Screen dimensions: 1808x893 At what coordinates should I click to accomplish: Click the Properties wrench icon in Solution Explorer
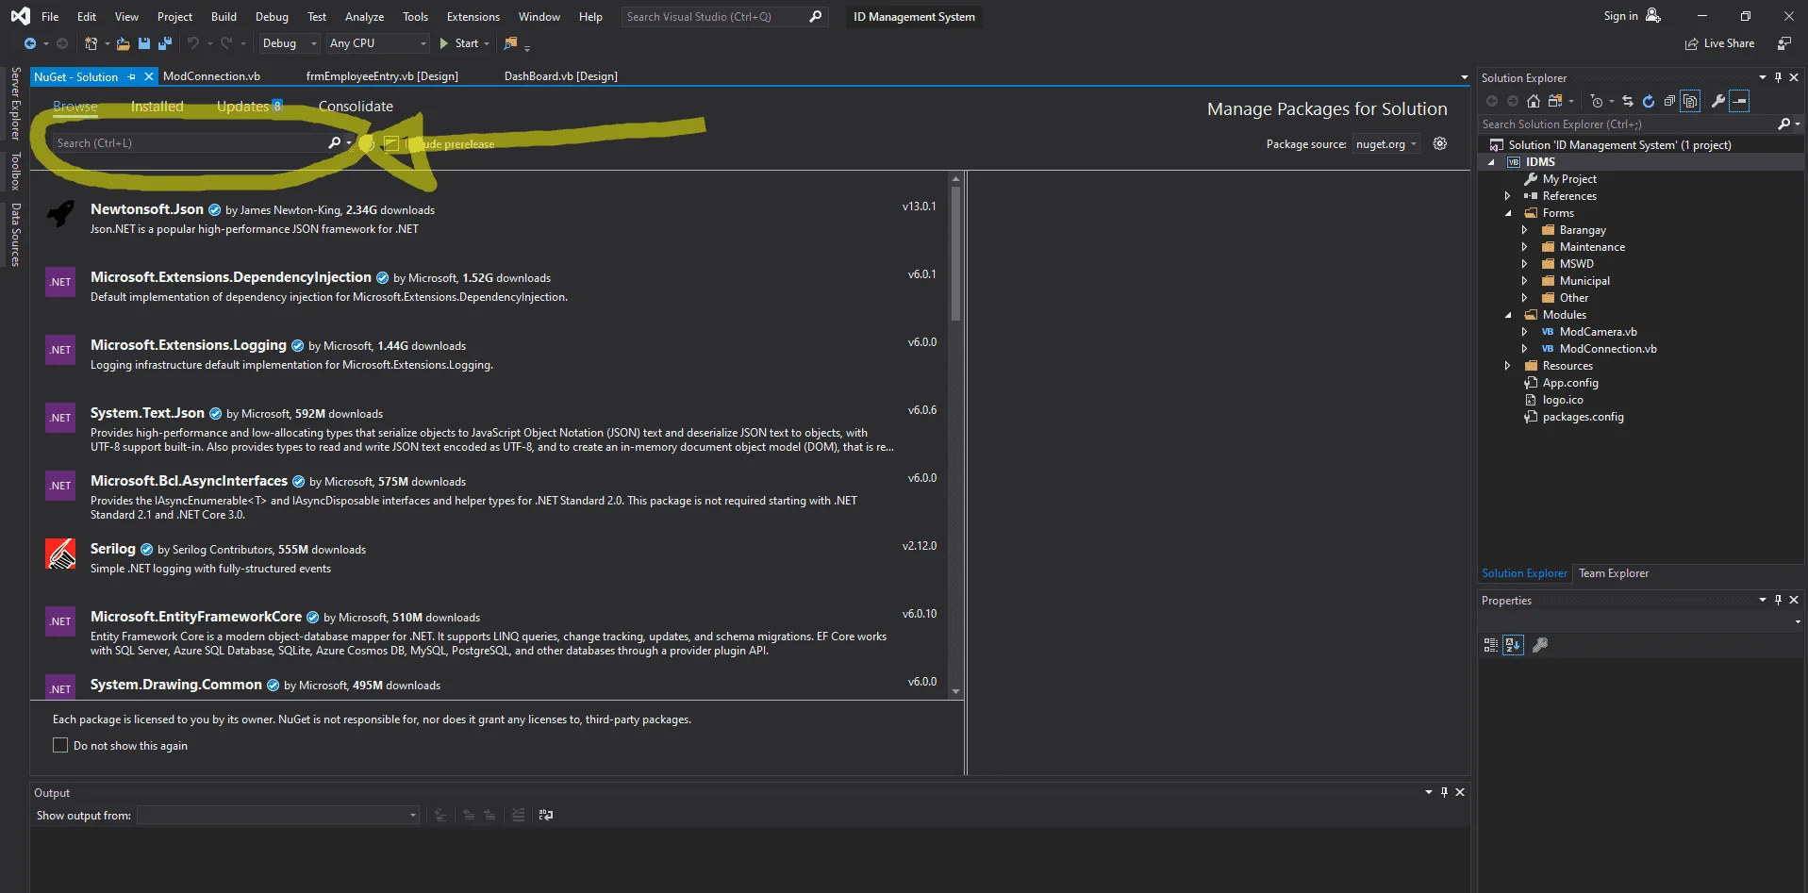click(1718, 101)
